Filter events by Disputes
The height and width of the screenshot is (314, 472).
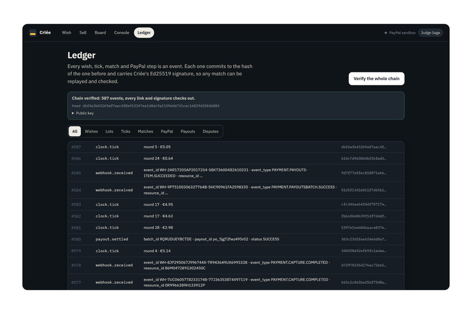(210, 132)
